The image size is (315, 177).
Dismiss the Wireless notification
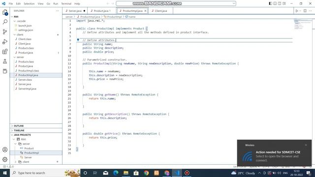[x=306, y=145]
